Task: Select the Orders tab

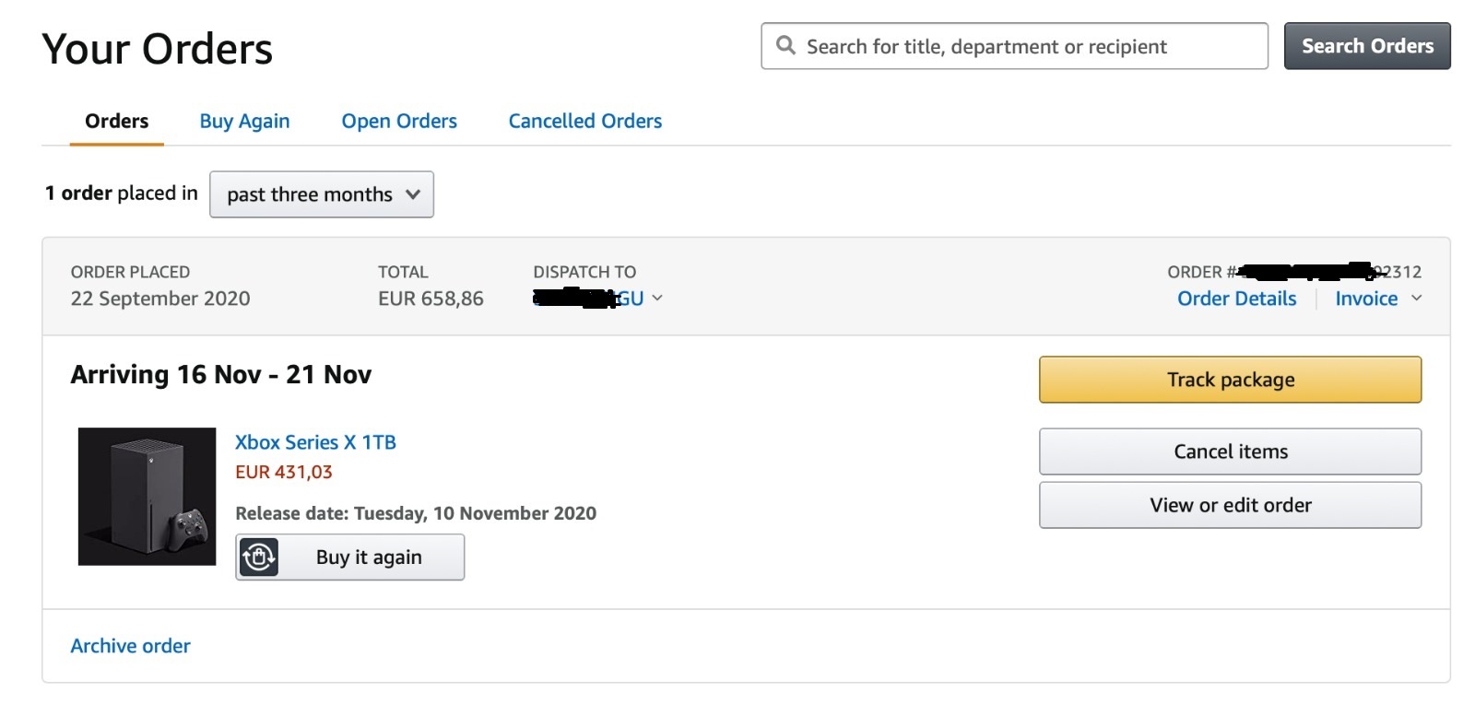Action: point(116,121)
